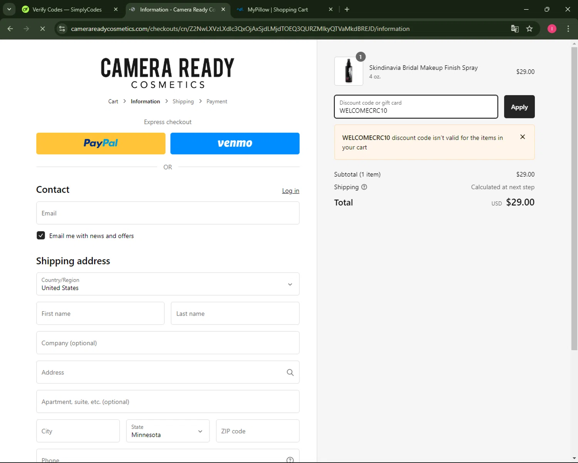Open the Country/Region dropdown

click(168, 284)
